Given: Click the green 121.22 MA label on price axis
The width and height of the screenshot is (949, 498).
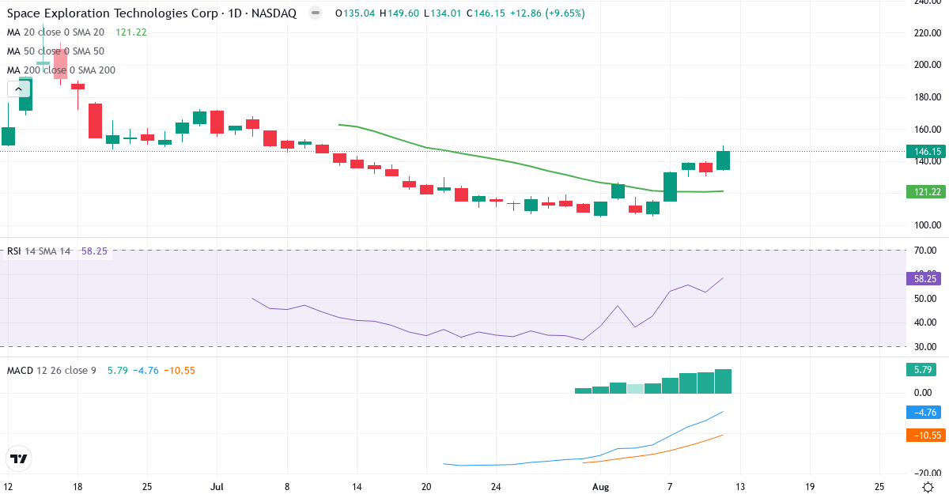Looking at the screenshot, I should tap(926, 191).
